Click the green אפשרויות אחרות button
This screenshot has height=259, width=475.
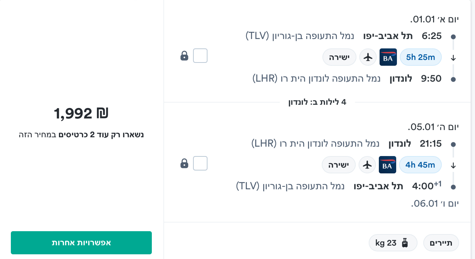point(81,243)
